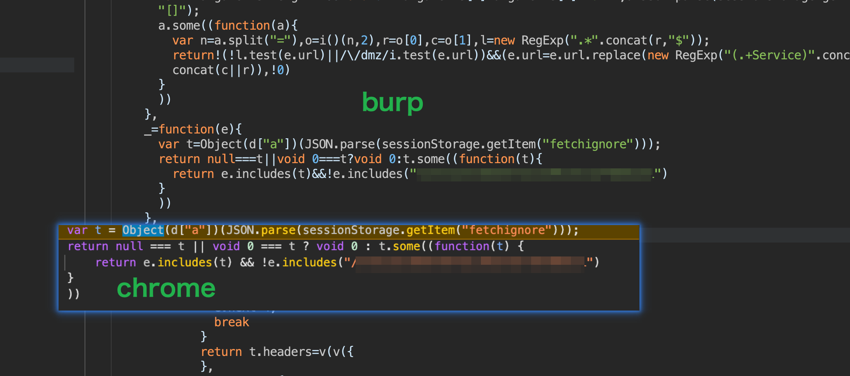Image resolution: width=850 pixels, height=376 pixels.
Task: Click the upper return null===t||void 0 line
Action: 350,159
